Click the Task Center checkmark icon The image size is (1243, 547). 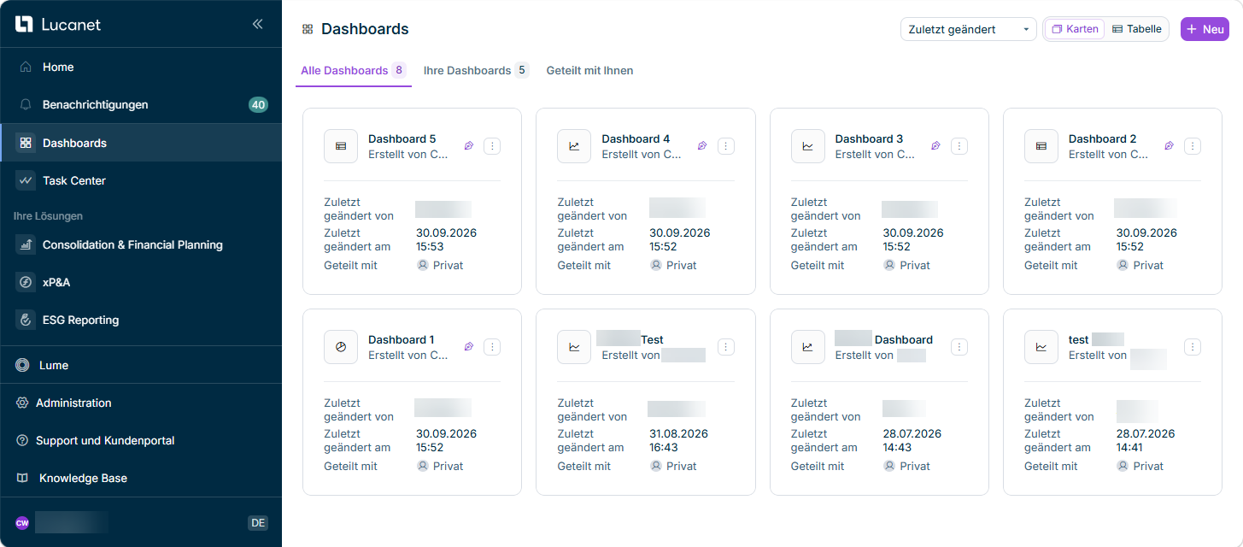[x=26, y=180]
